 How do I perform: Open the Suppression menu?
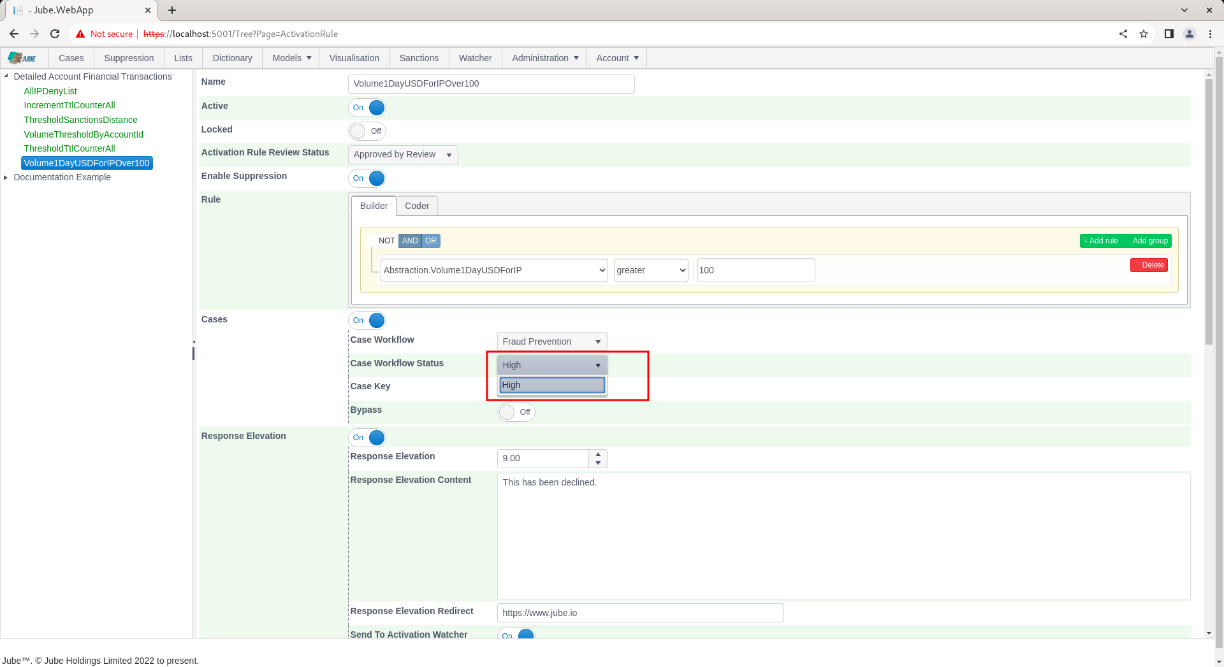pos(129,58)
